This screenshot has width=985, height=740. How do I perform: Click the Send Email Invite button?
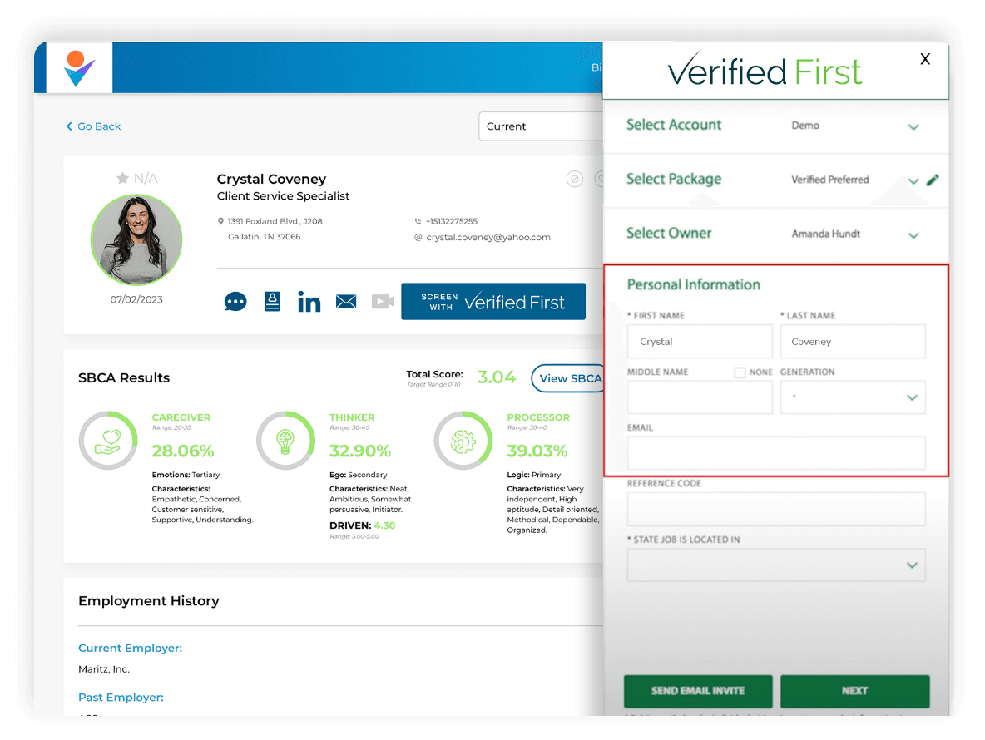coord(698,691)
